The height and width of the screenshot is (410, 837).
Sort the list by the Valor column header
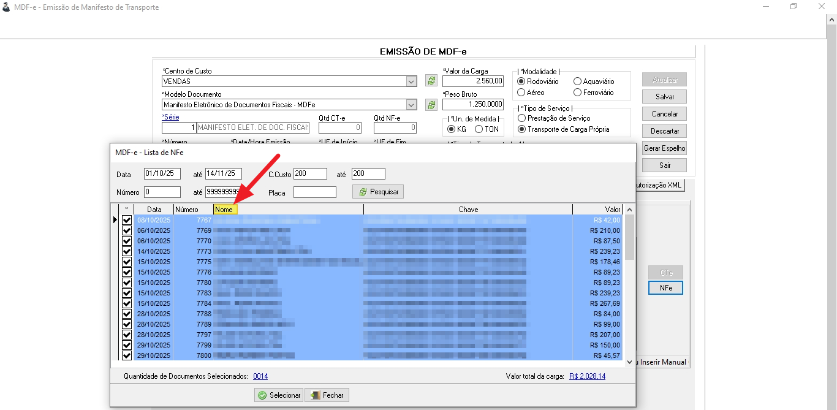point(597,210)
